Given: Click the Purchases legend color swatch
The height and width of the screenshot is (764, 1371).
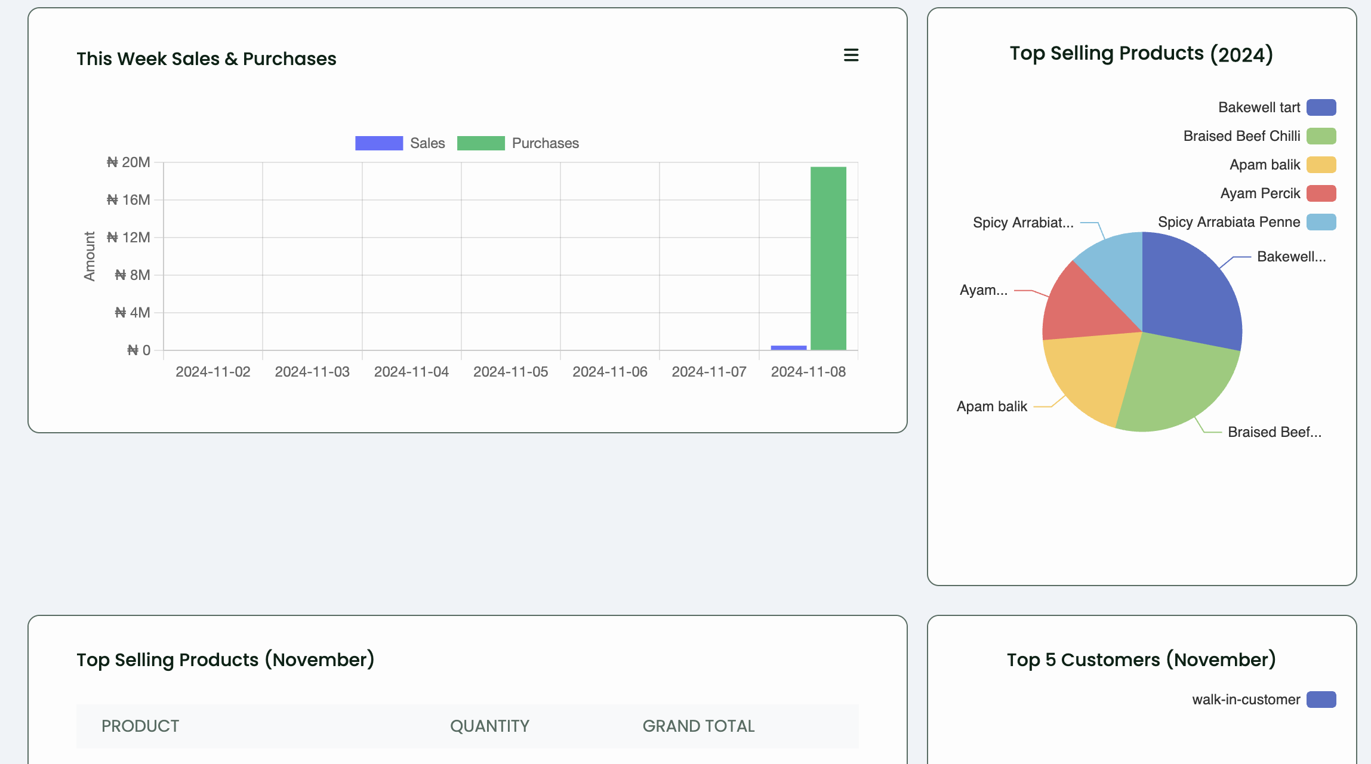Looking at the screenshot, I should point(481,143).
